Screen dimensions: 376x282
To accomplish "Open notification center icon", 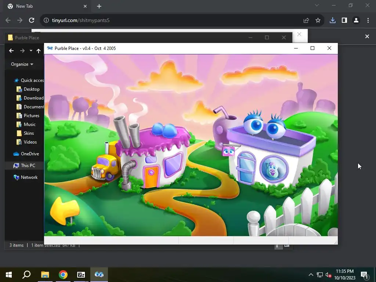I will (365, 275).
